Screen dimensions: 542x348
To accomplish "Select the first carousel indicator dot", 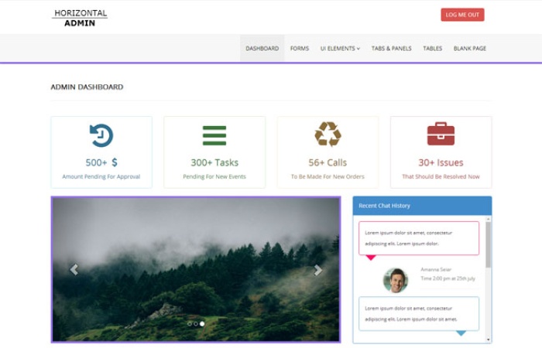I will [x=190, y=324].
